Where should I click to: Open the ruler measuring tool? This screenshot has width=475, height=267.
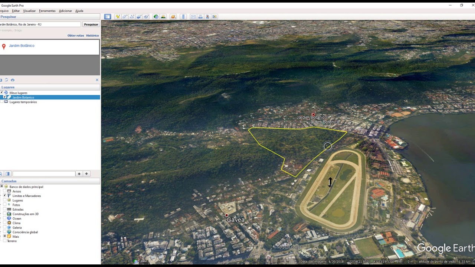click(183, 17)
